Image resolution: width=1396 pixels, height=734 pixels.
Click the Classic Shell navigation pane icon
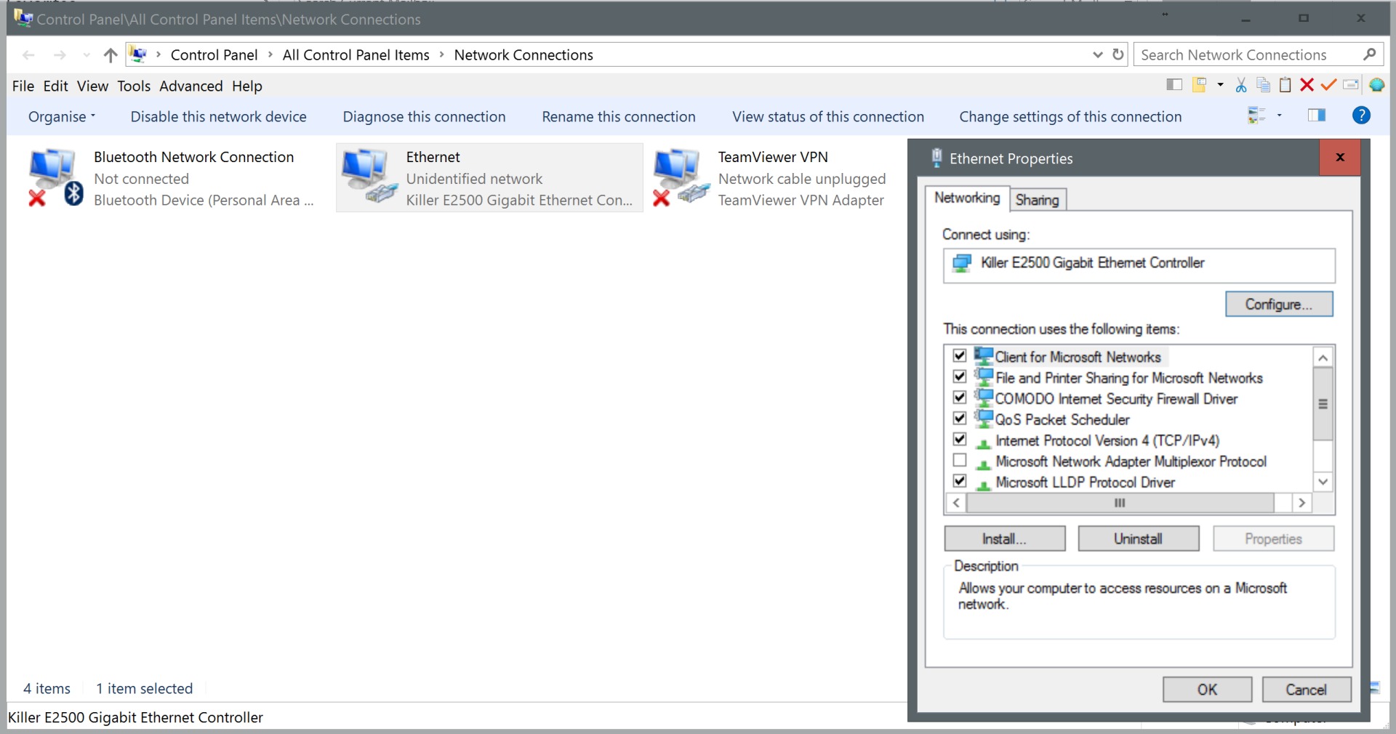coord(1174,85)
